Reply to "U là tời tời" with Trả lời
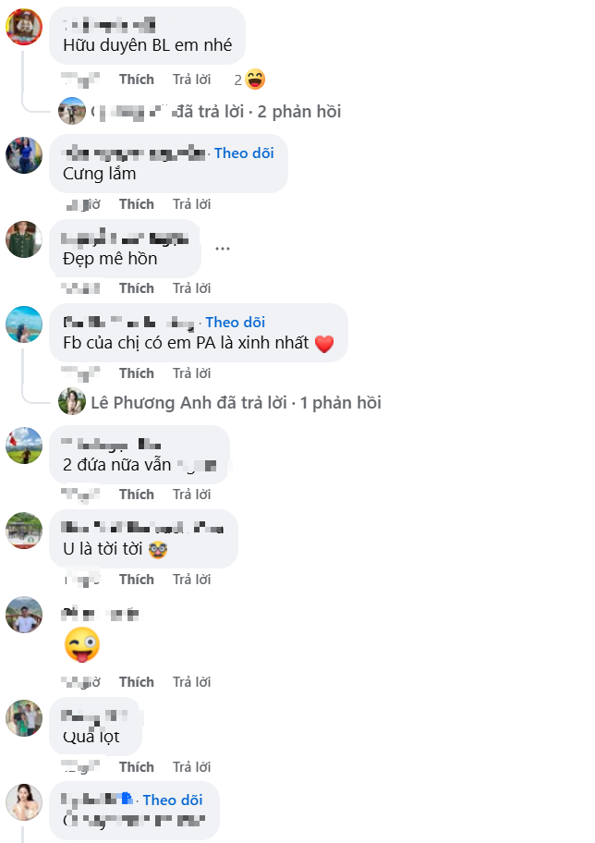Image resolution: width=595 pixels, height=843 pixels. [192, 580]
